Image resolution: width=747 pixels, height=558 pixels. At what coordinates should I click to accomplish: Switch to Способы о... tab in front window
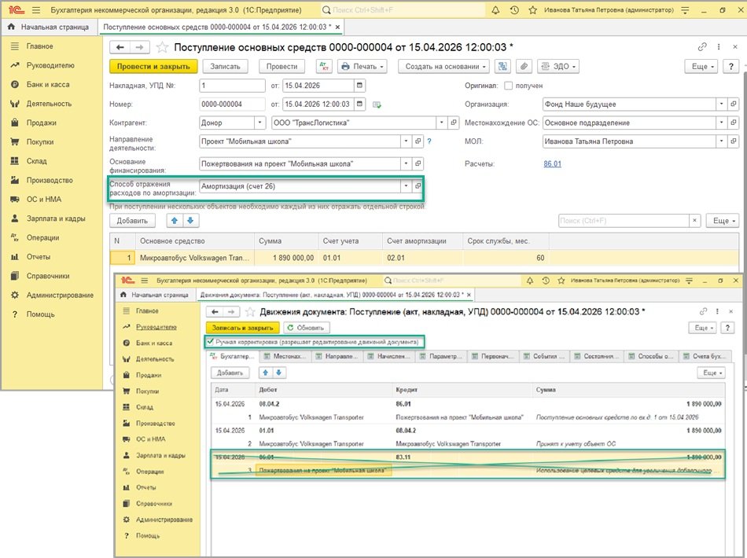[x=650, y=356]
